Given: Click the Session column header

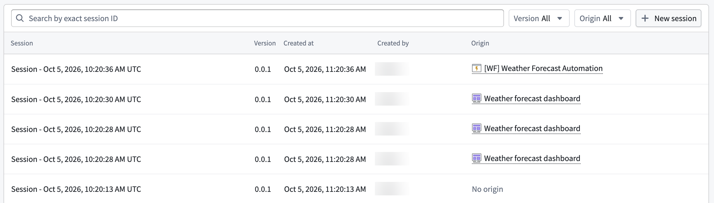Looking at the screenshot, I should 22,43.
